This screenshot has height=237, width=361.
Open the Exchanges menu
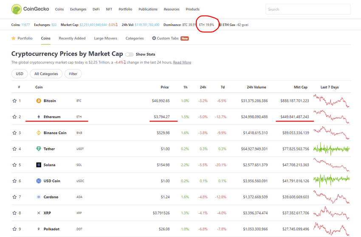click(x=78, y=9)
